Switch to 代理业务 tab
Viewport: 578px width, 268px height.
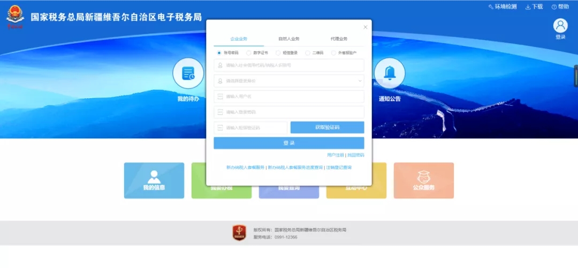click(339, 39)
